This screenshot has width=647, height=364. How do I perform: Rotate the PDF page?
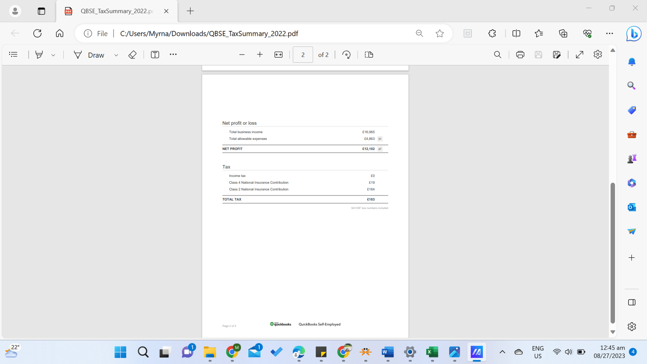point(346,55)
